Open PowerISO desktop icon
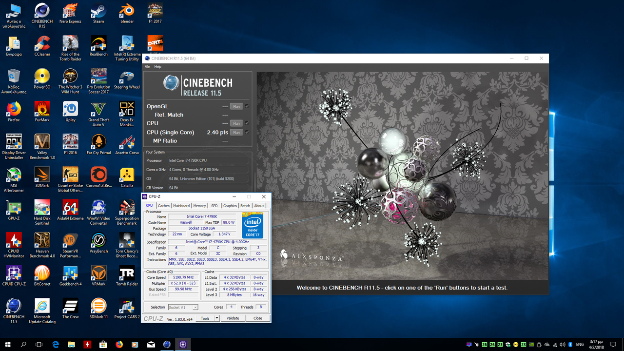The image size is (624, 351). 42,79
